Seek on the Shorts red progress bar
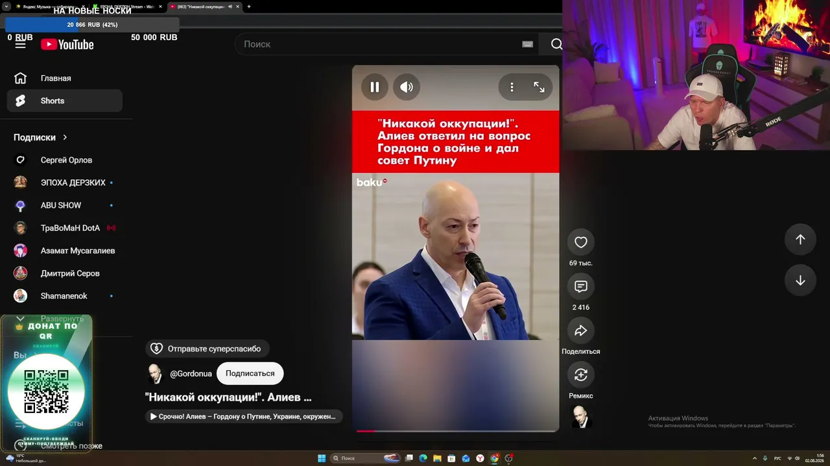 [456, 430]
